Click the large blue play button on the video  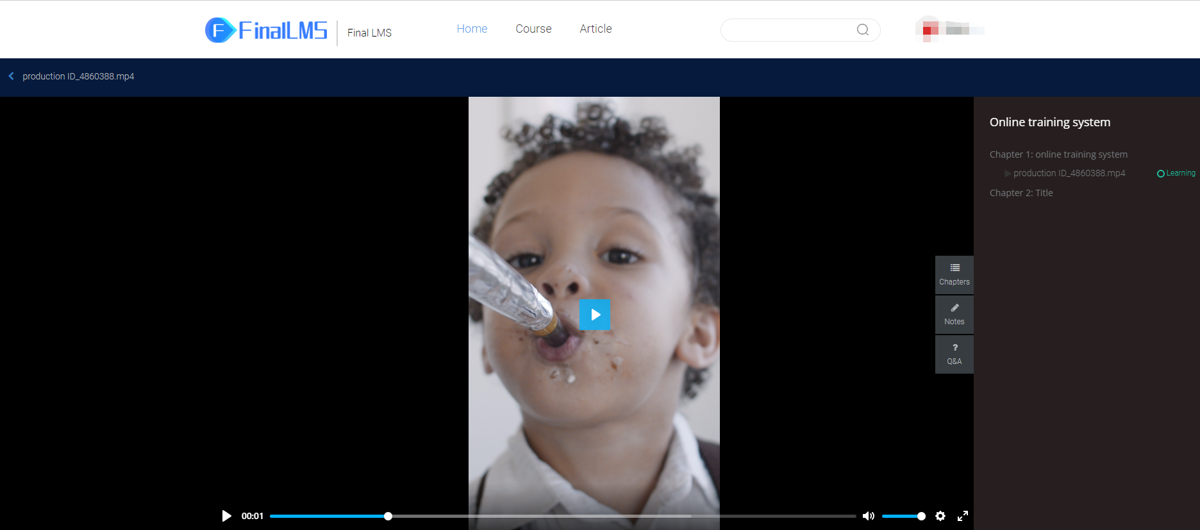tap(595, 315)
